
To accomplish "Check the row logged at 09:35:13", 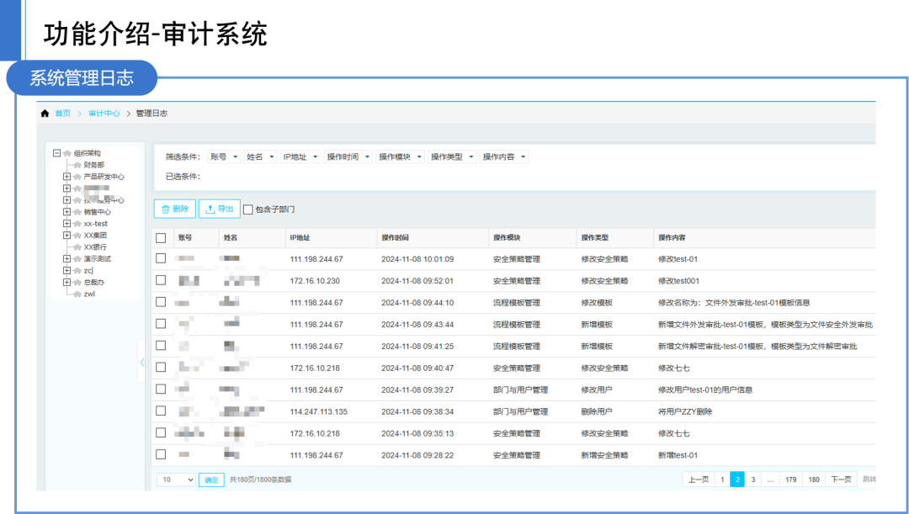I will point(161,433).
